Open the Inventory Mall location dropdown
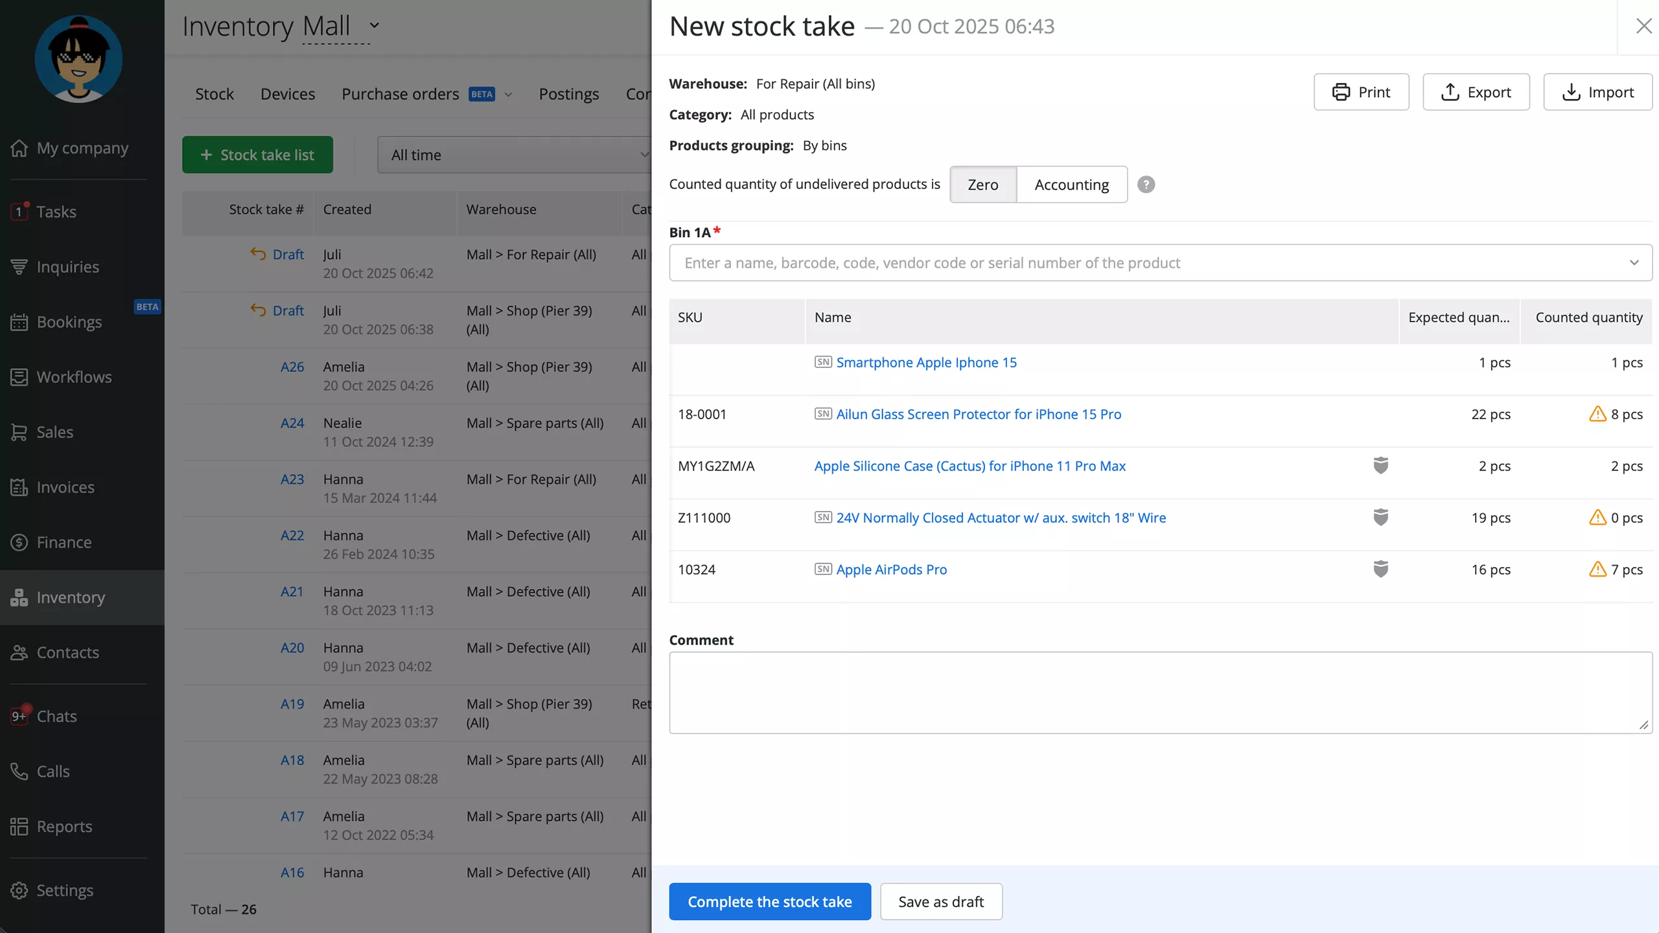Image resolution: width=1659 pixels, height=933 pixels. (374, 26)
